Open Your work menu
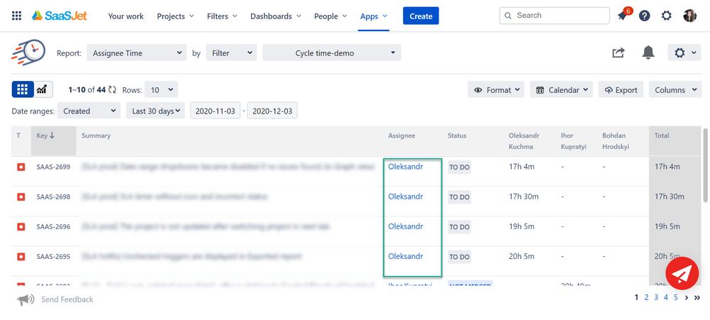This screenshot has width=710, height=320. pos(126,16)
